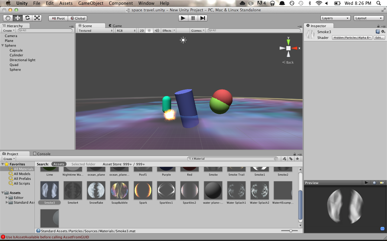Clear the t:Material search field
Image resolution: width=387 pixels, height=241 pixels.
pyautogui.click(x=275, y=159)
